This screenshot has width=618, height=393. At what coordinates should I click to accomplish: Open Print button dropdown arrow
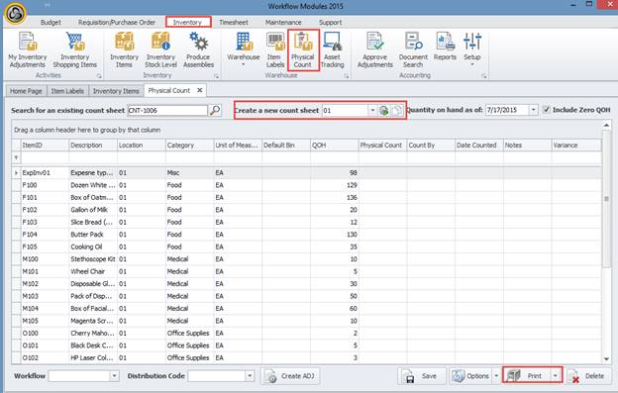[556, 376]
